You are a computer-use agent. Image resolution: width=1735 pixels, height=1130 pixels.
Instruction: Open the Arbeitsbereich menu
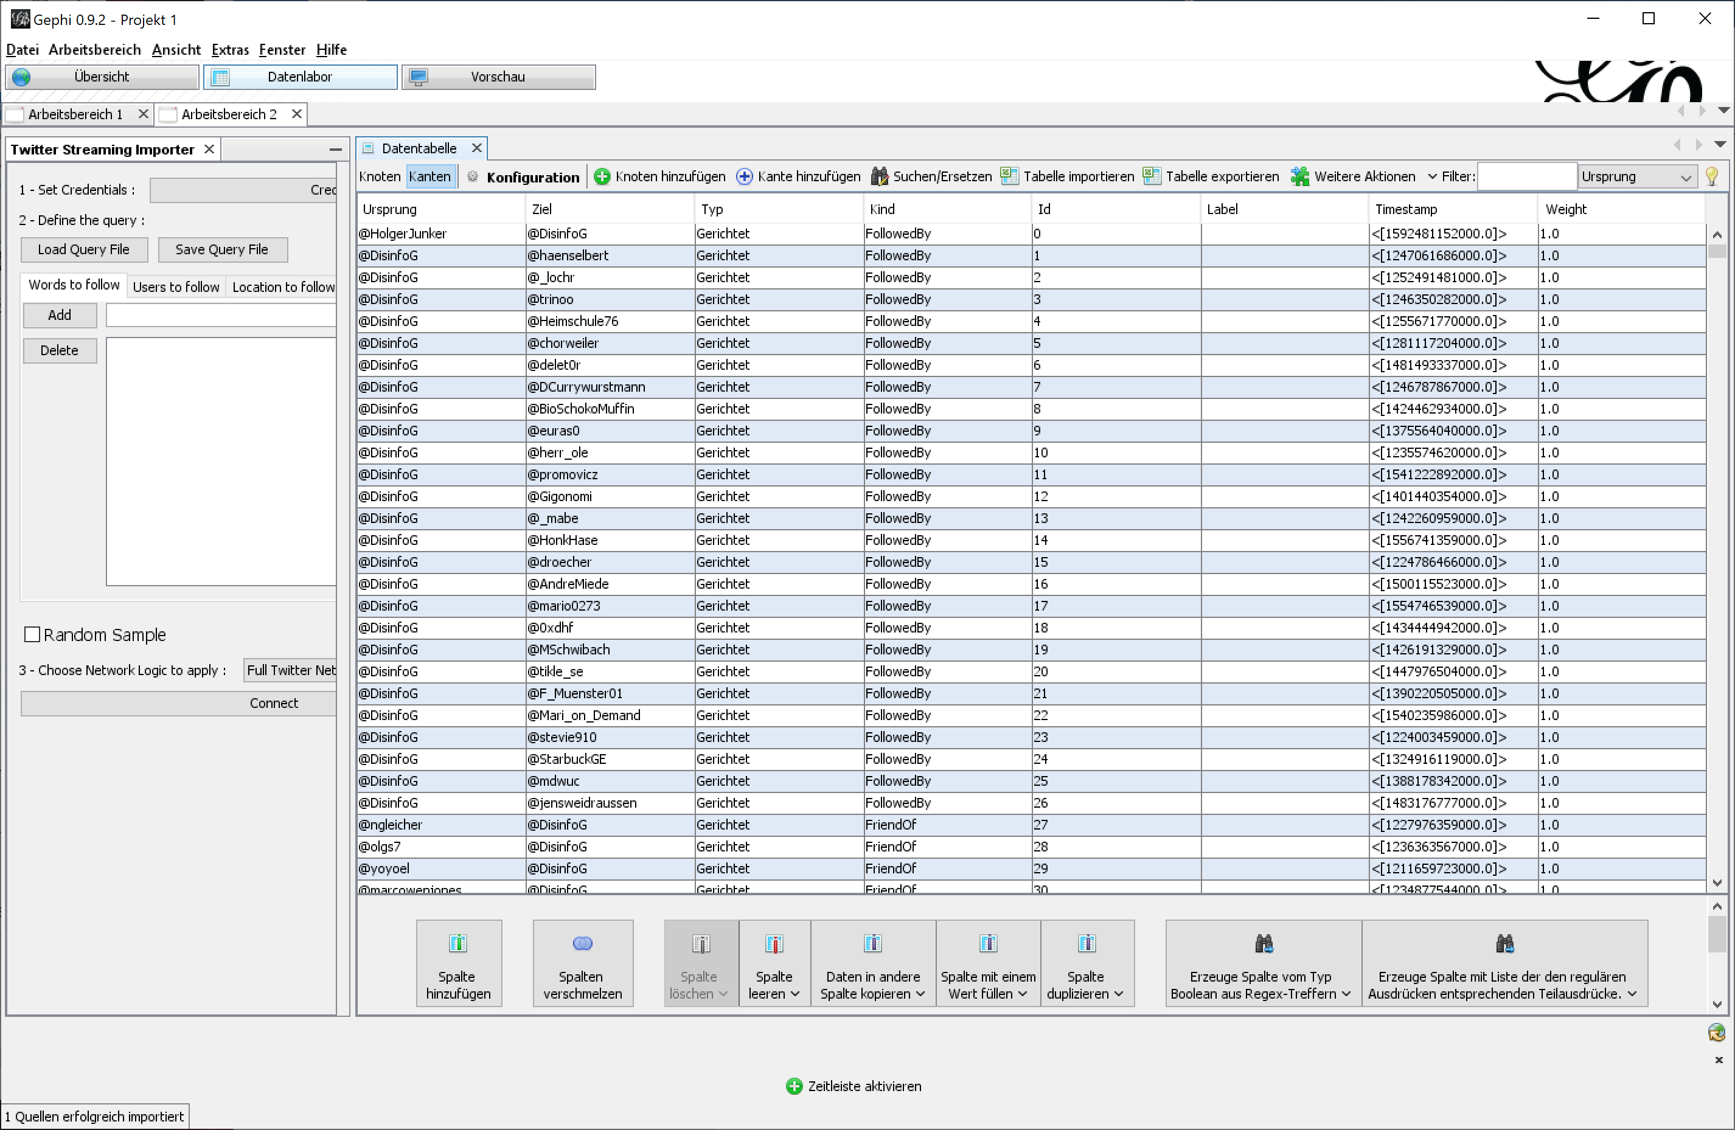tap(95, 49)
